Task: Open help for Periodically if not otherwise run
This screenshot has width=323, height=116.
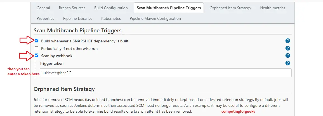Action: tap(288, 48)
